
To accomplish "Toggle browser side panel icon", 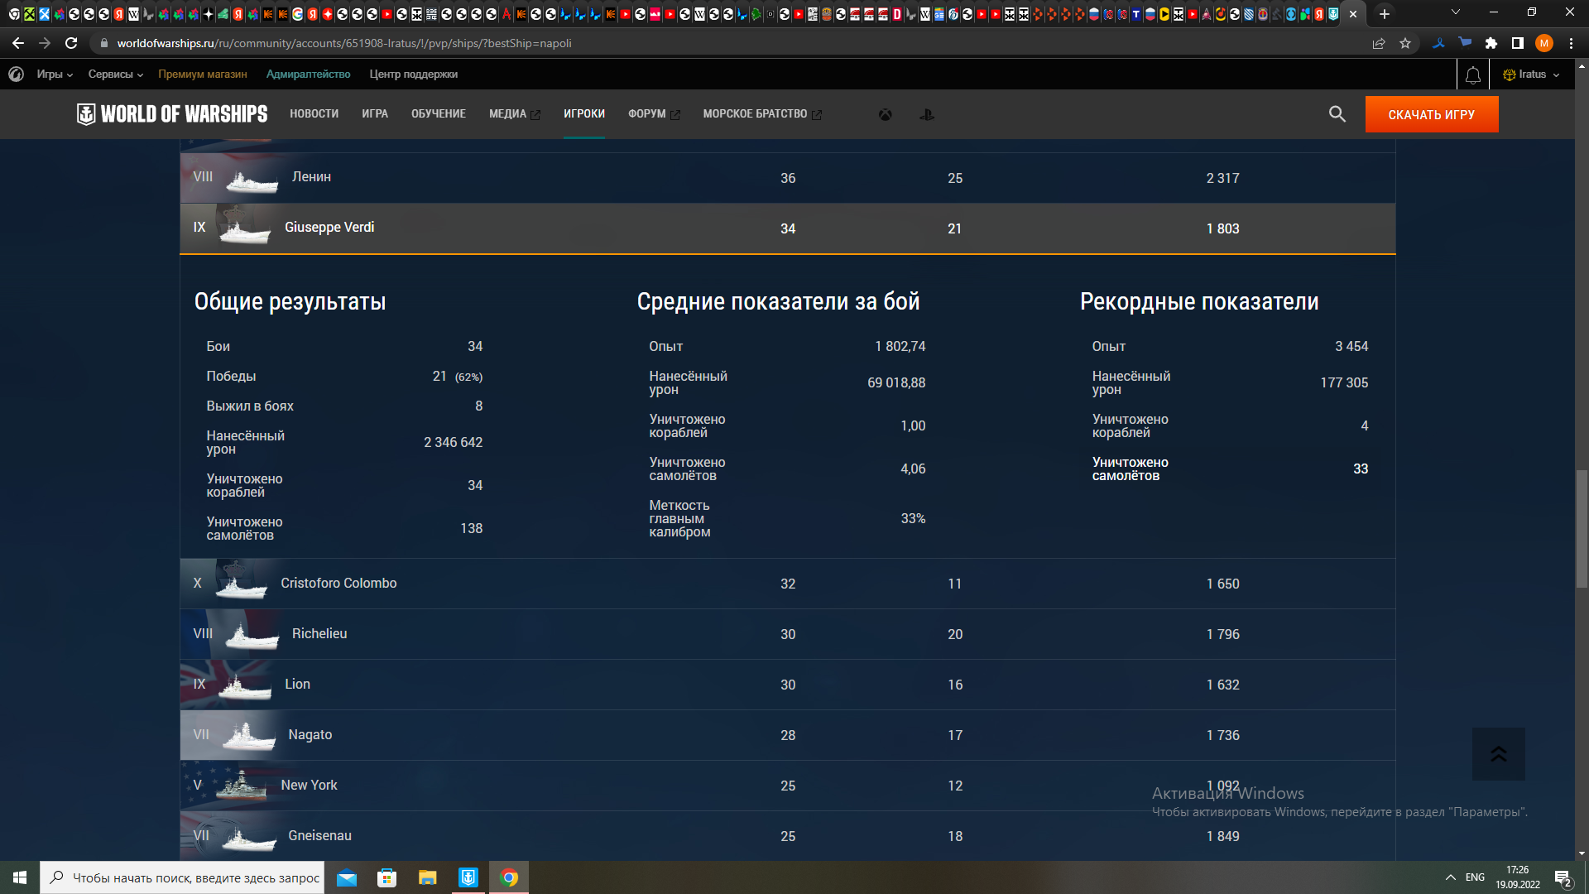I will pos(1518,43).
